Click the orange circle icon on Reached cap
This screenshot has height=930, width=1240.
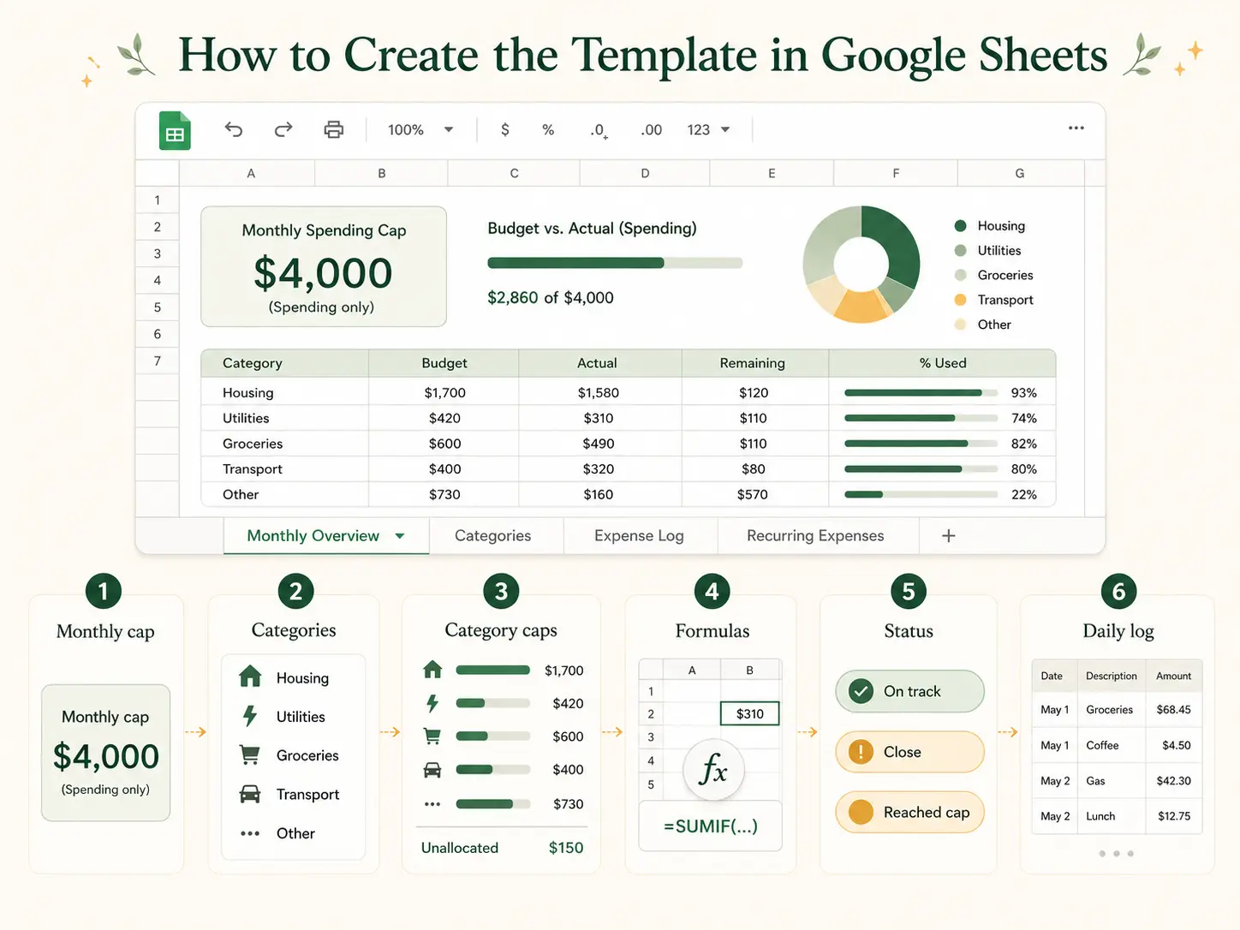(x=861, y=812)
